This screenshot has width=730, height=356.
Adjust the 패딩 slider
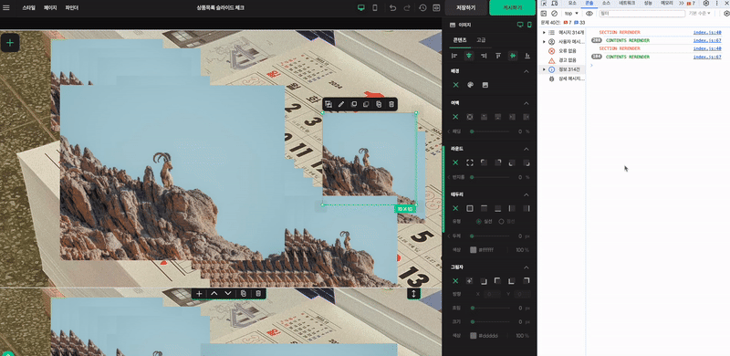(x=490, y=131)
